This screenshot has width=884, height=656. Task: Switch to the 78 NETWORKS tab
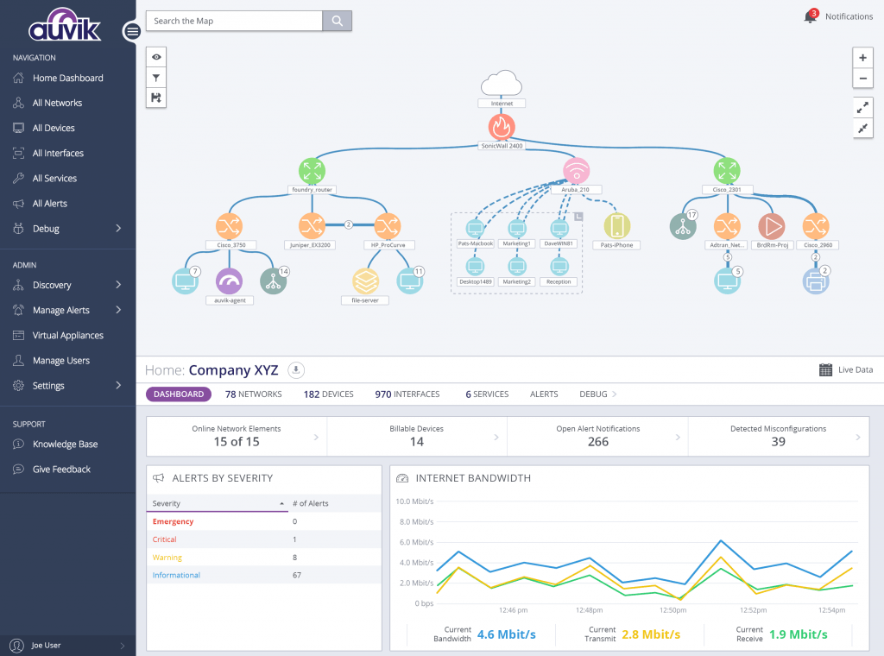tap(253, 394)
